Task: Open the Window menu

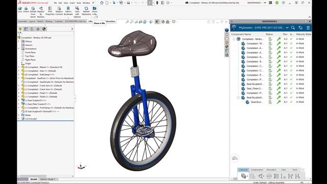Action: pos(86,3)
